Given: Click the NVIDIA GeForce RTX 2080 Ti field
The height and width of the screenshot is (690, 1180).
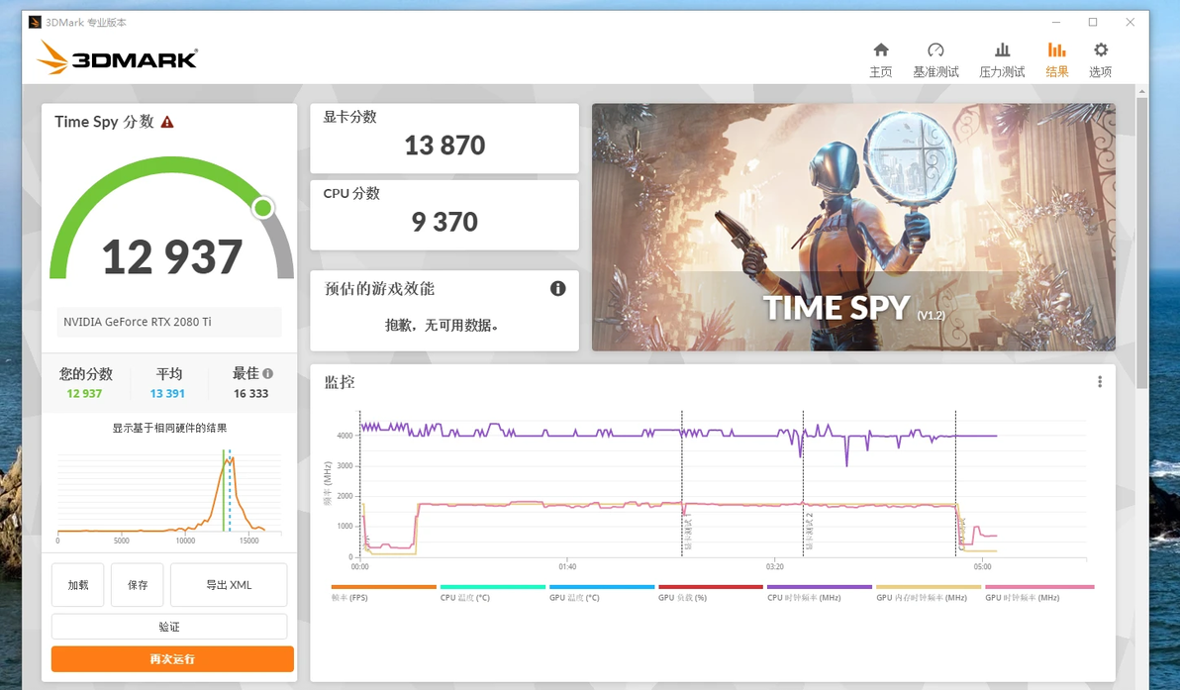Looking at the screenshot, I should (169, 322).
